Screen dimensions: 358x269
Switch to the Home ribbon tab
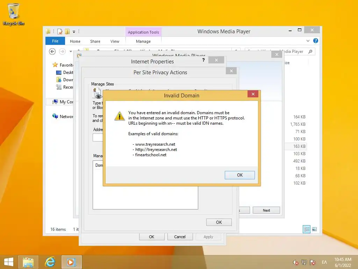click(x=75, y=41)
